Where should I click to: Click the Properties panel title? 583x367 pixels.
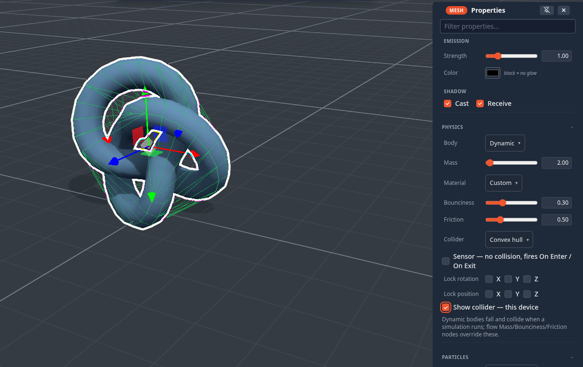(x=488, y=10)
